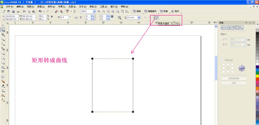Open the 0.2 mm outline width dropdown
This screenshot has width=259, height=125.
139,17
